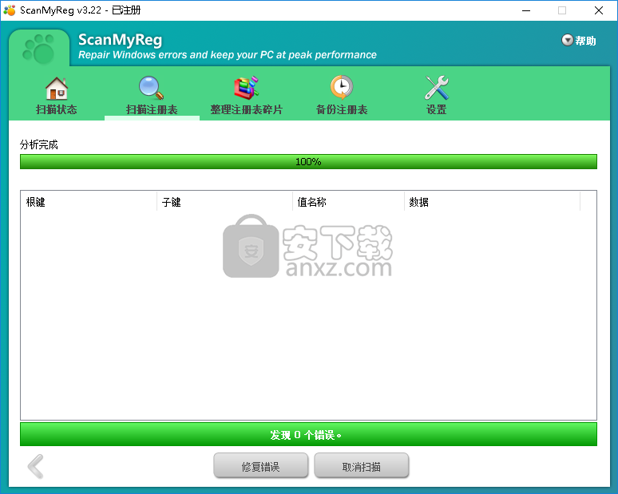Click the Repair Windows errors tagline
618x494 pixels.
pyautogui.click(x=227, y=55)
